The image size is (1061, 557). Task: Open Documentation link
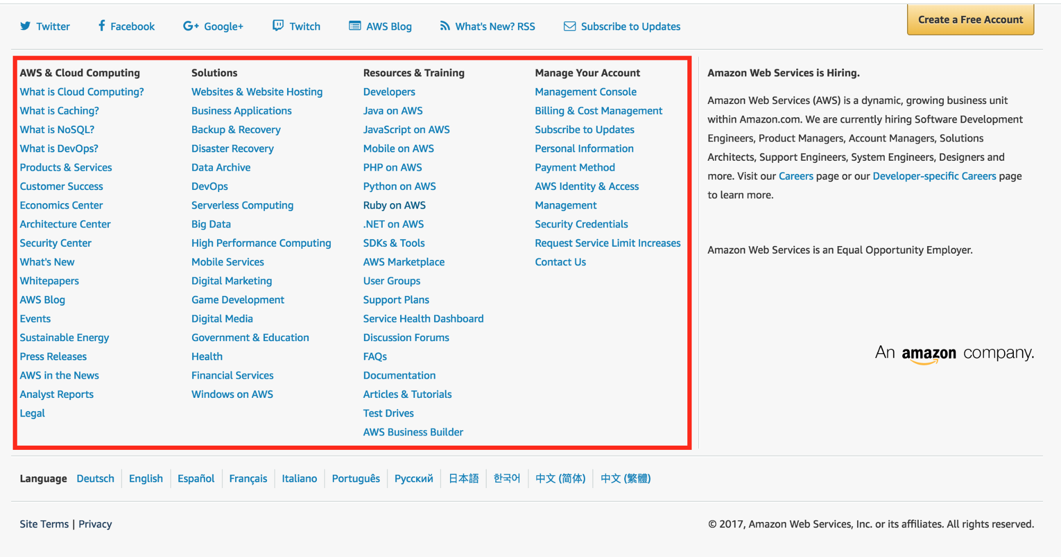[x=399, y=376]
